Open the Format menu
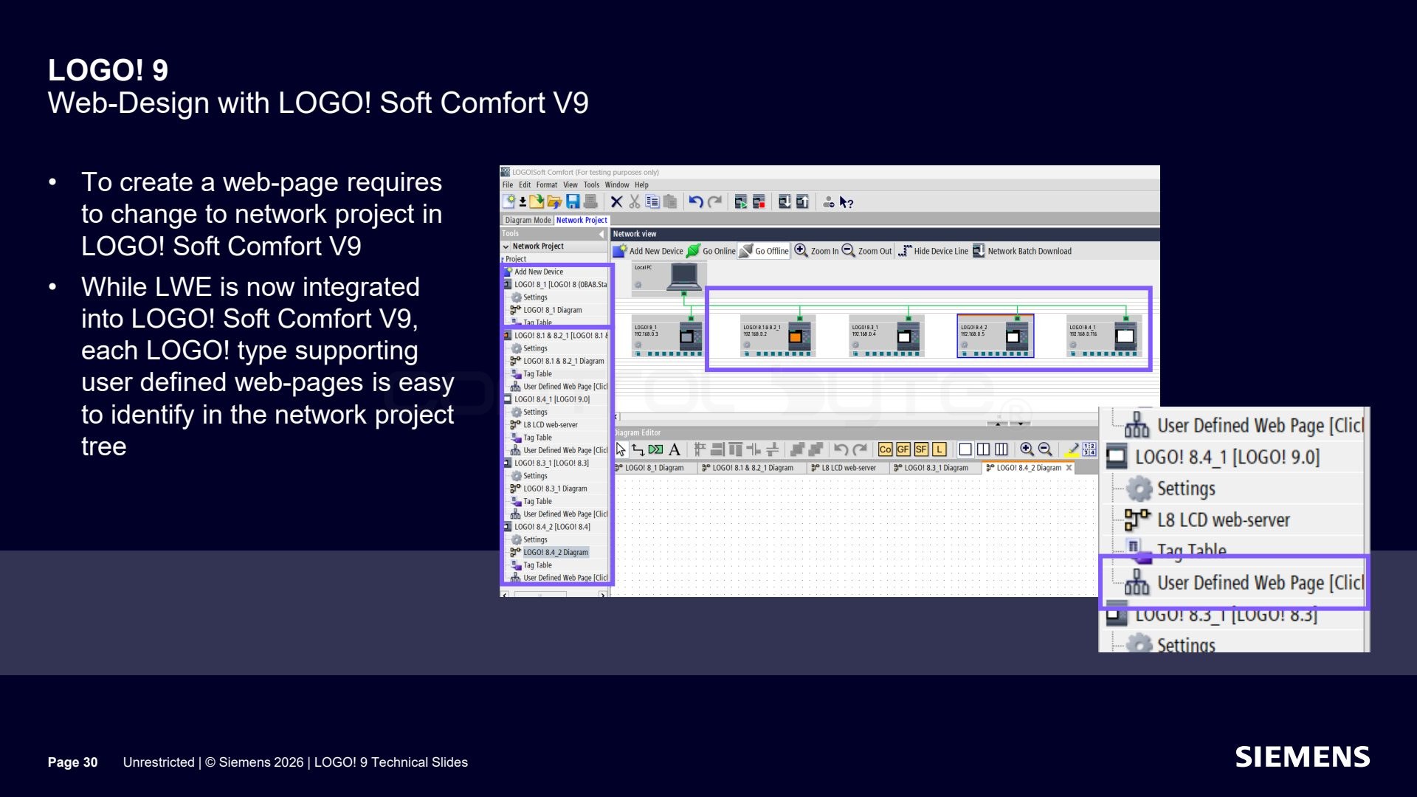1417x797 pixels. [547, 185]
